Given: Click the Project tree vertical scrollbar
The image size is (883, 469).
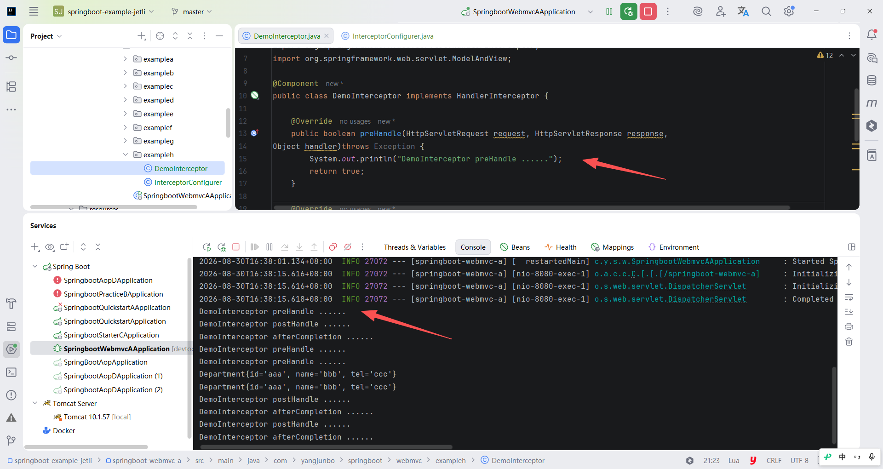Looking at the screenshot, I should 228,123.
